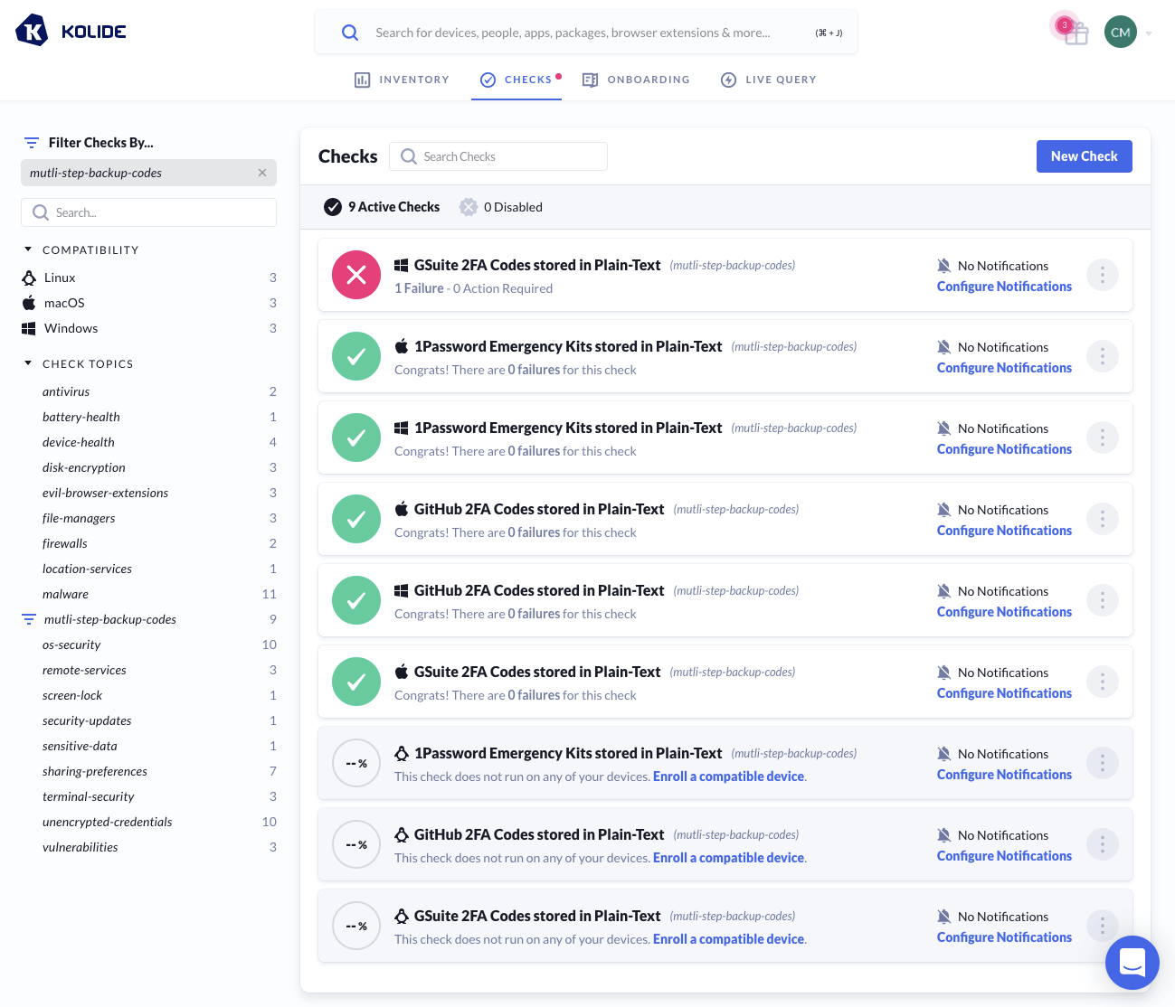The image size is (1175, 1007).
Task: Click the red failure status icon
Action: 356,275
